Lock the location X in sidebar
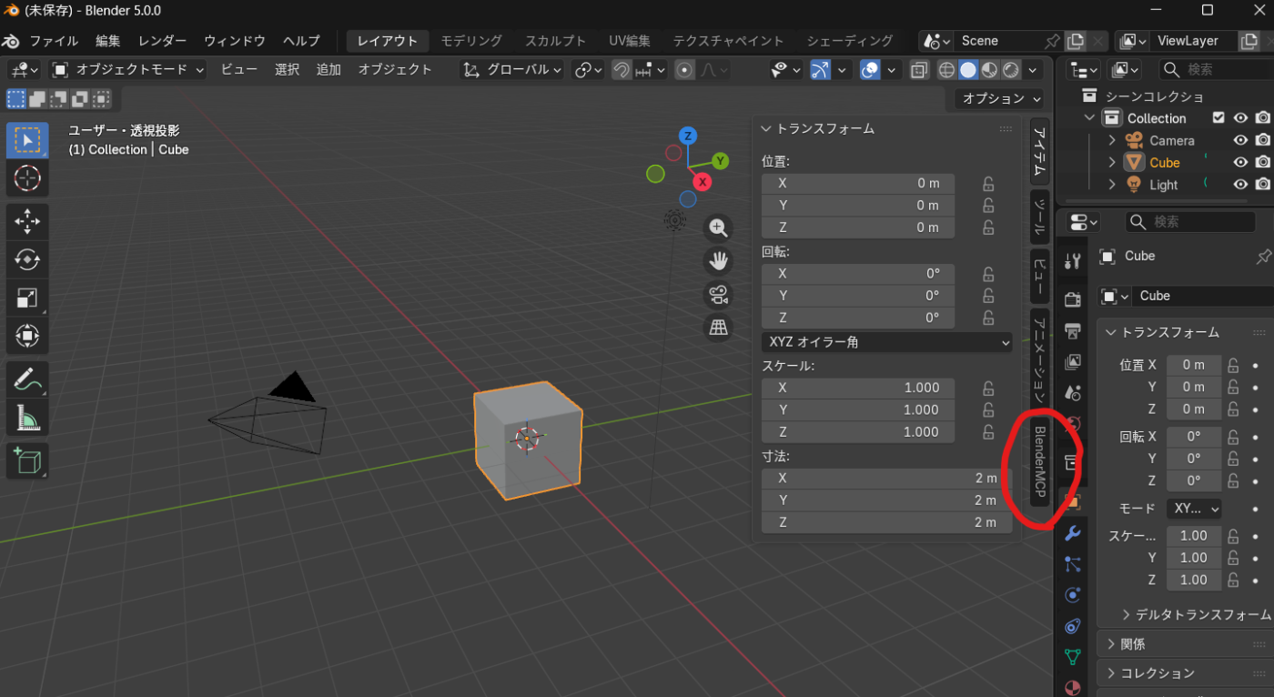Screen dimensions: 1274x697 (x=988, y=183)
